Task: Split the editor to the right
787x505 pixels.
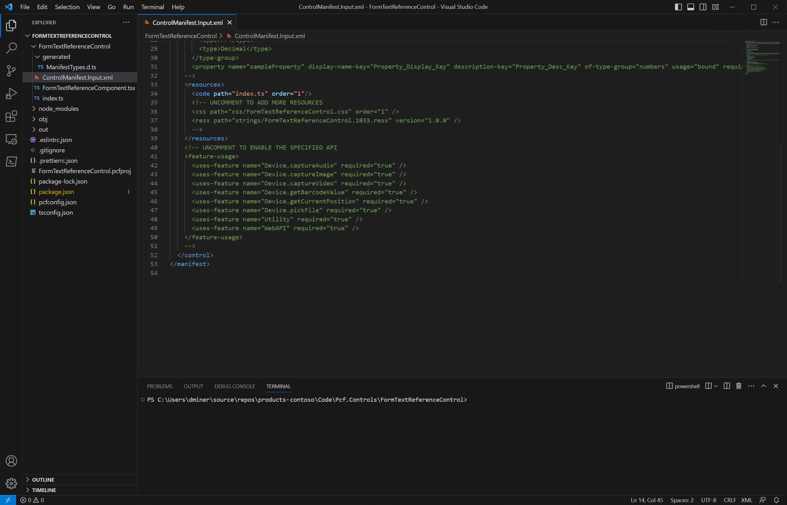Action: coord(763,22)
